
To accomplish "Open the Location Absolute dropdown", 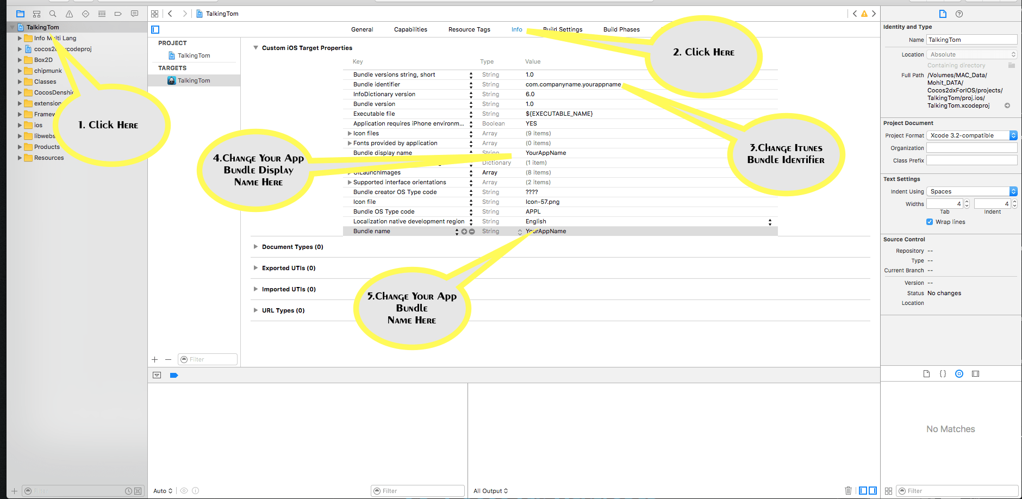I will pyautogui.click(x=972, y=54).
